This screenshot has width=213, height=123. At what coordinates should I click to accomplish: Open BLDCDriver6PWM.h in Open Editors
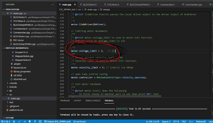click(33, 25)
